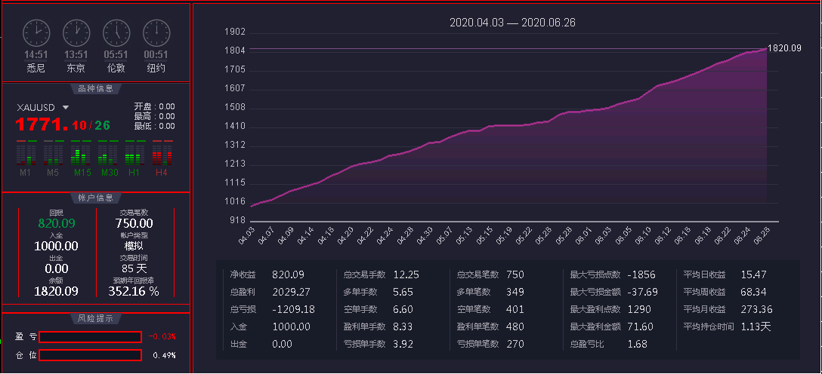Click the Sydney (悉尼) clock icon
Image resolution: width=822 pixels, height=374 pixels.
36,33
